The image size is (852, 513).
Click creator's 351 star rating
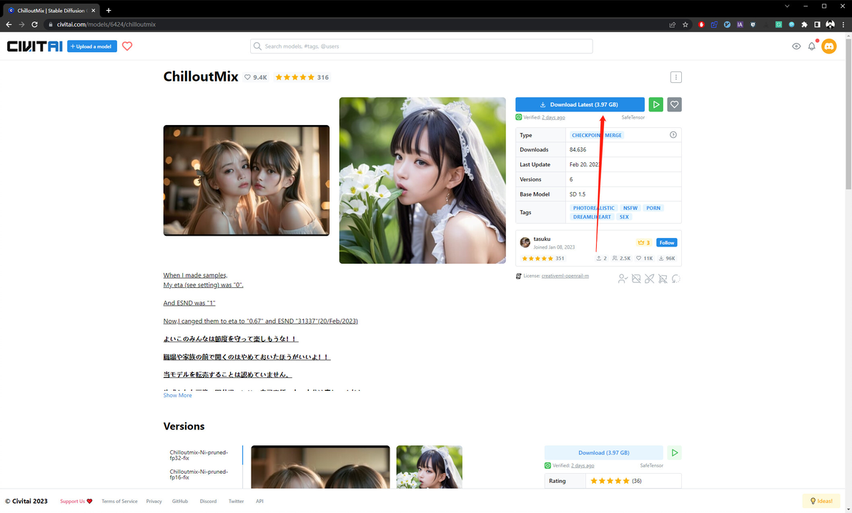[x=543, y=259]
